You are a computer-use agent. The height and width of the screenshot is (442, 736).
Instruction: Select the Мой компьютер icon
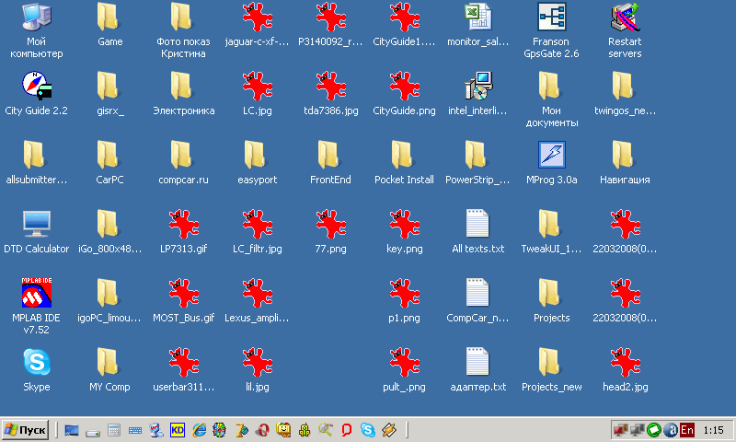(x=36, y=17)
